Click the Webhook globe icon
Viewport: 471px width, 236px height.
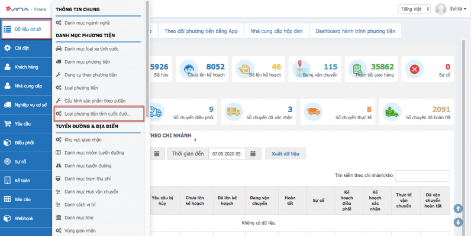pos(7,218)
